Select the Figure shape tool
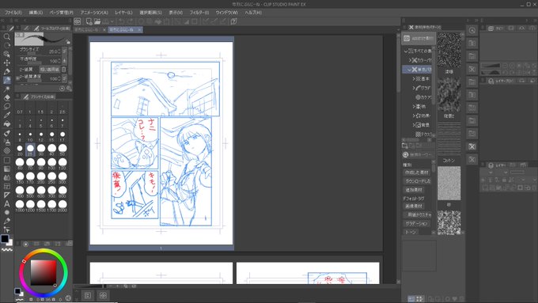The image size is (538, 303). 6,160
